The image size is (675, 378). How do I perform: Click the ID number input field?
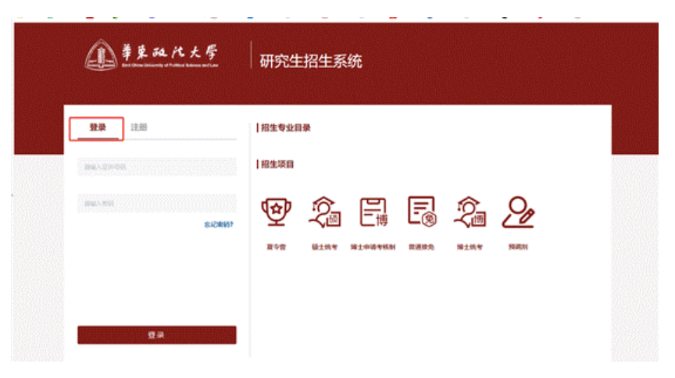point(157,167)
